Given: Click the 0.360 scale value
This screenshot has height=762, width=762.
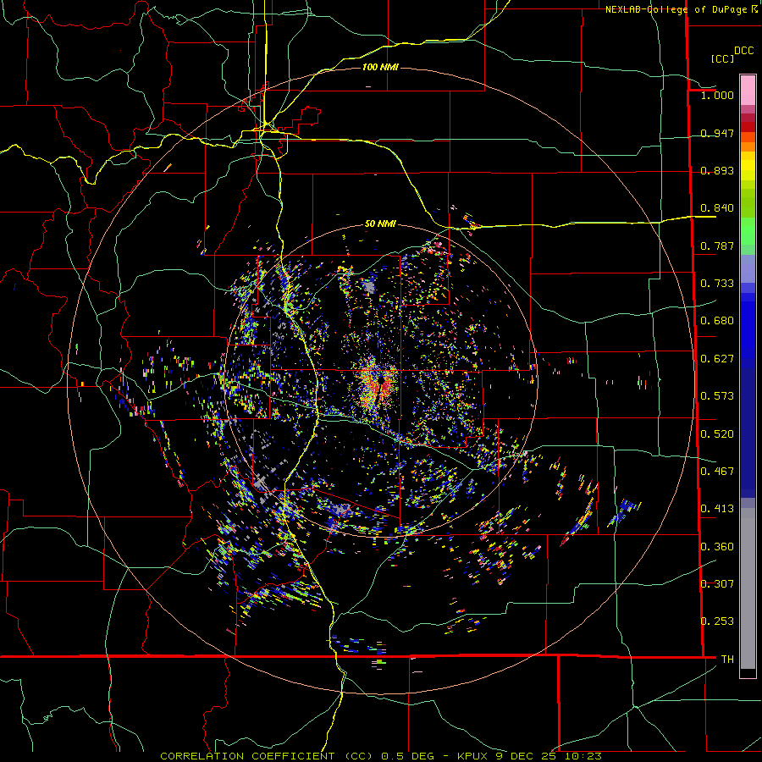Looking at the screenshot, I should [717, 547].
